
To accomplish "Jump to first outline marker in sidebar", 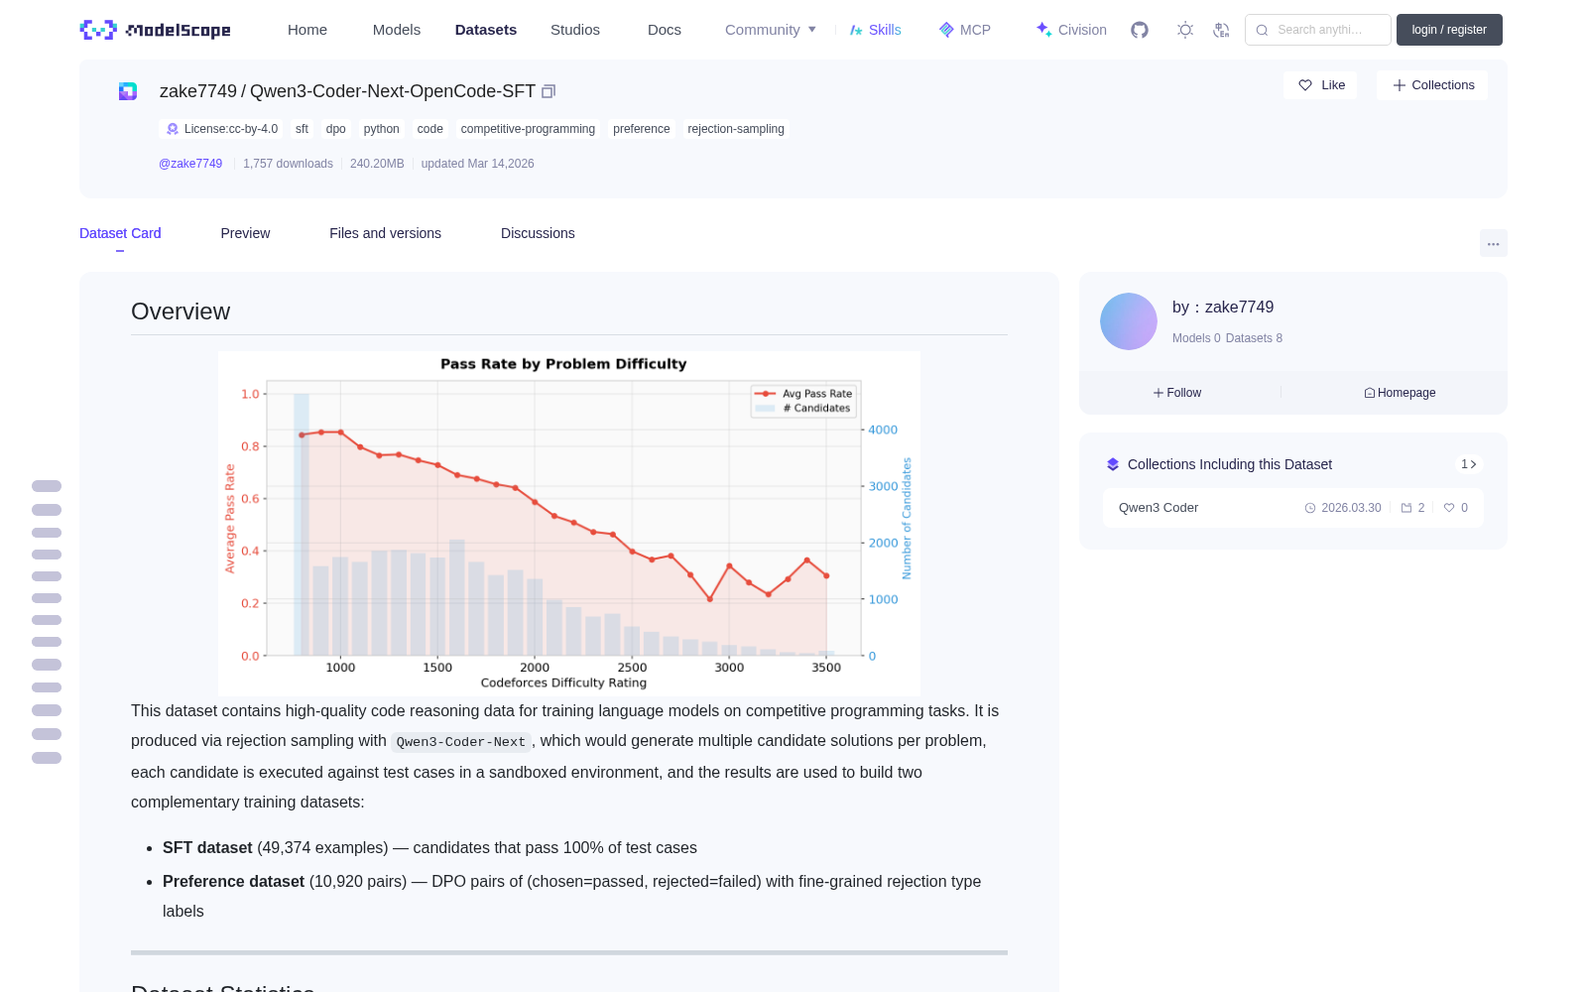I will pos(47,486).
